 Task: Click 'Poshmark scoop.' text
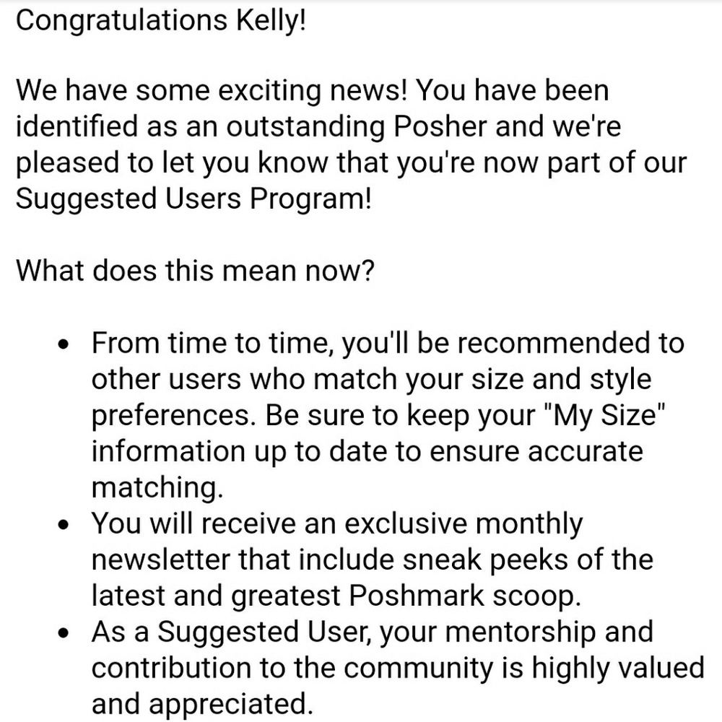465,596
